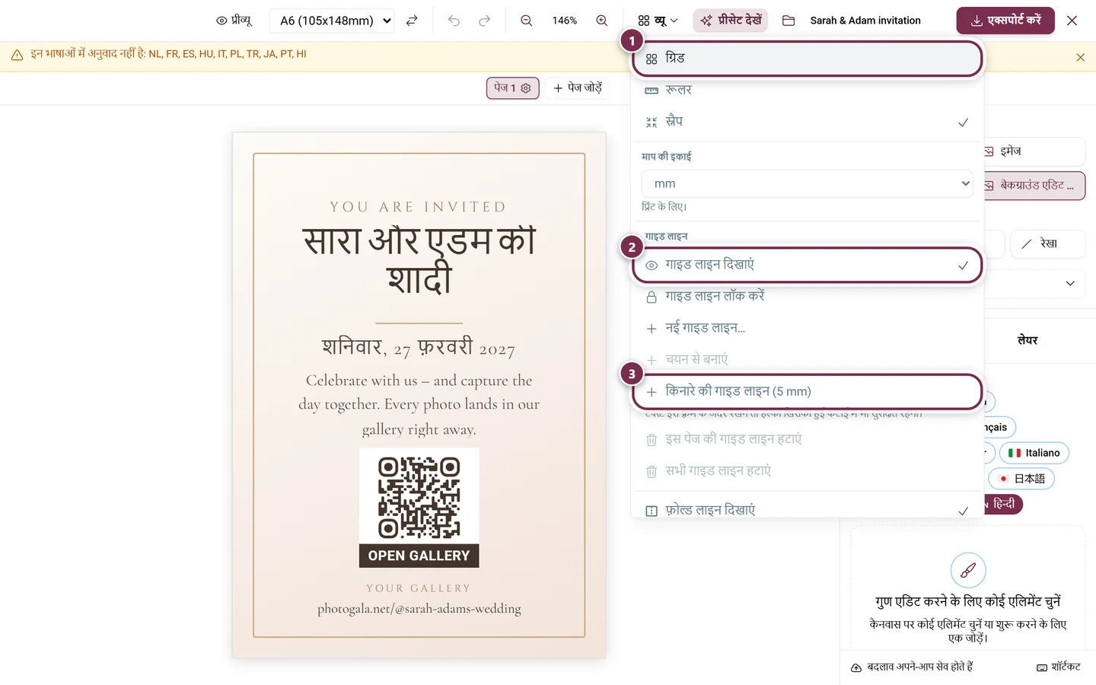Image resolution: width=1096 pixels, height=685 pixels.
Task: Zoom out with the minus magnifier
Action: tap(526, 21)
